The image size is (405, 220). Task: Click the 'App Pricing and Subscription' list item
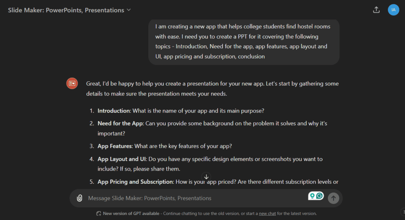[x=135, y=182]
